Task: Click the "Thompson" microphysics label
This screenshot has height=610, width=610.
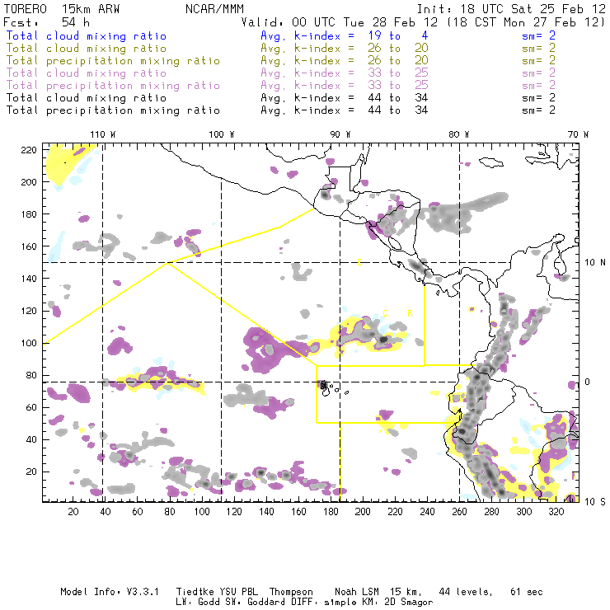Action: [291, 592]
